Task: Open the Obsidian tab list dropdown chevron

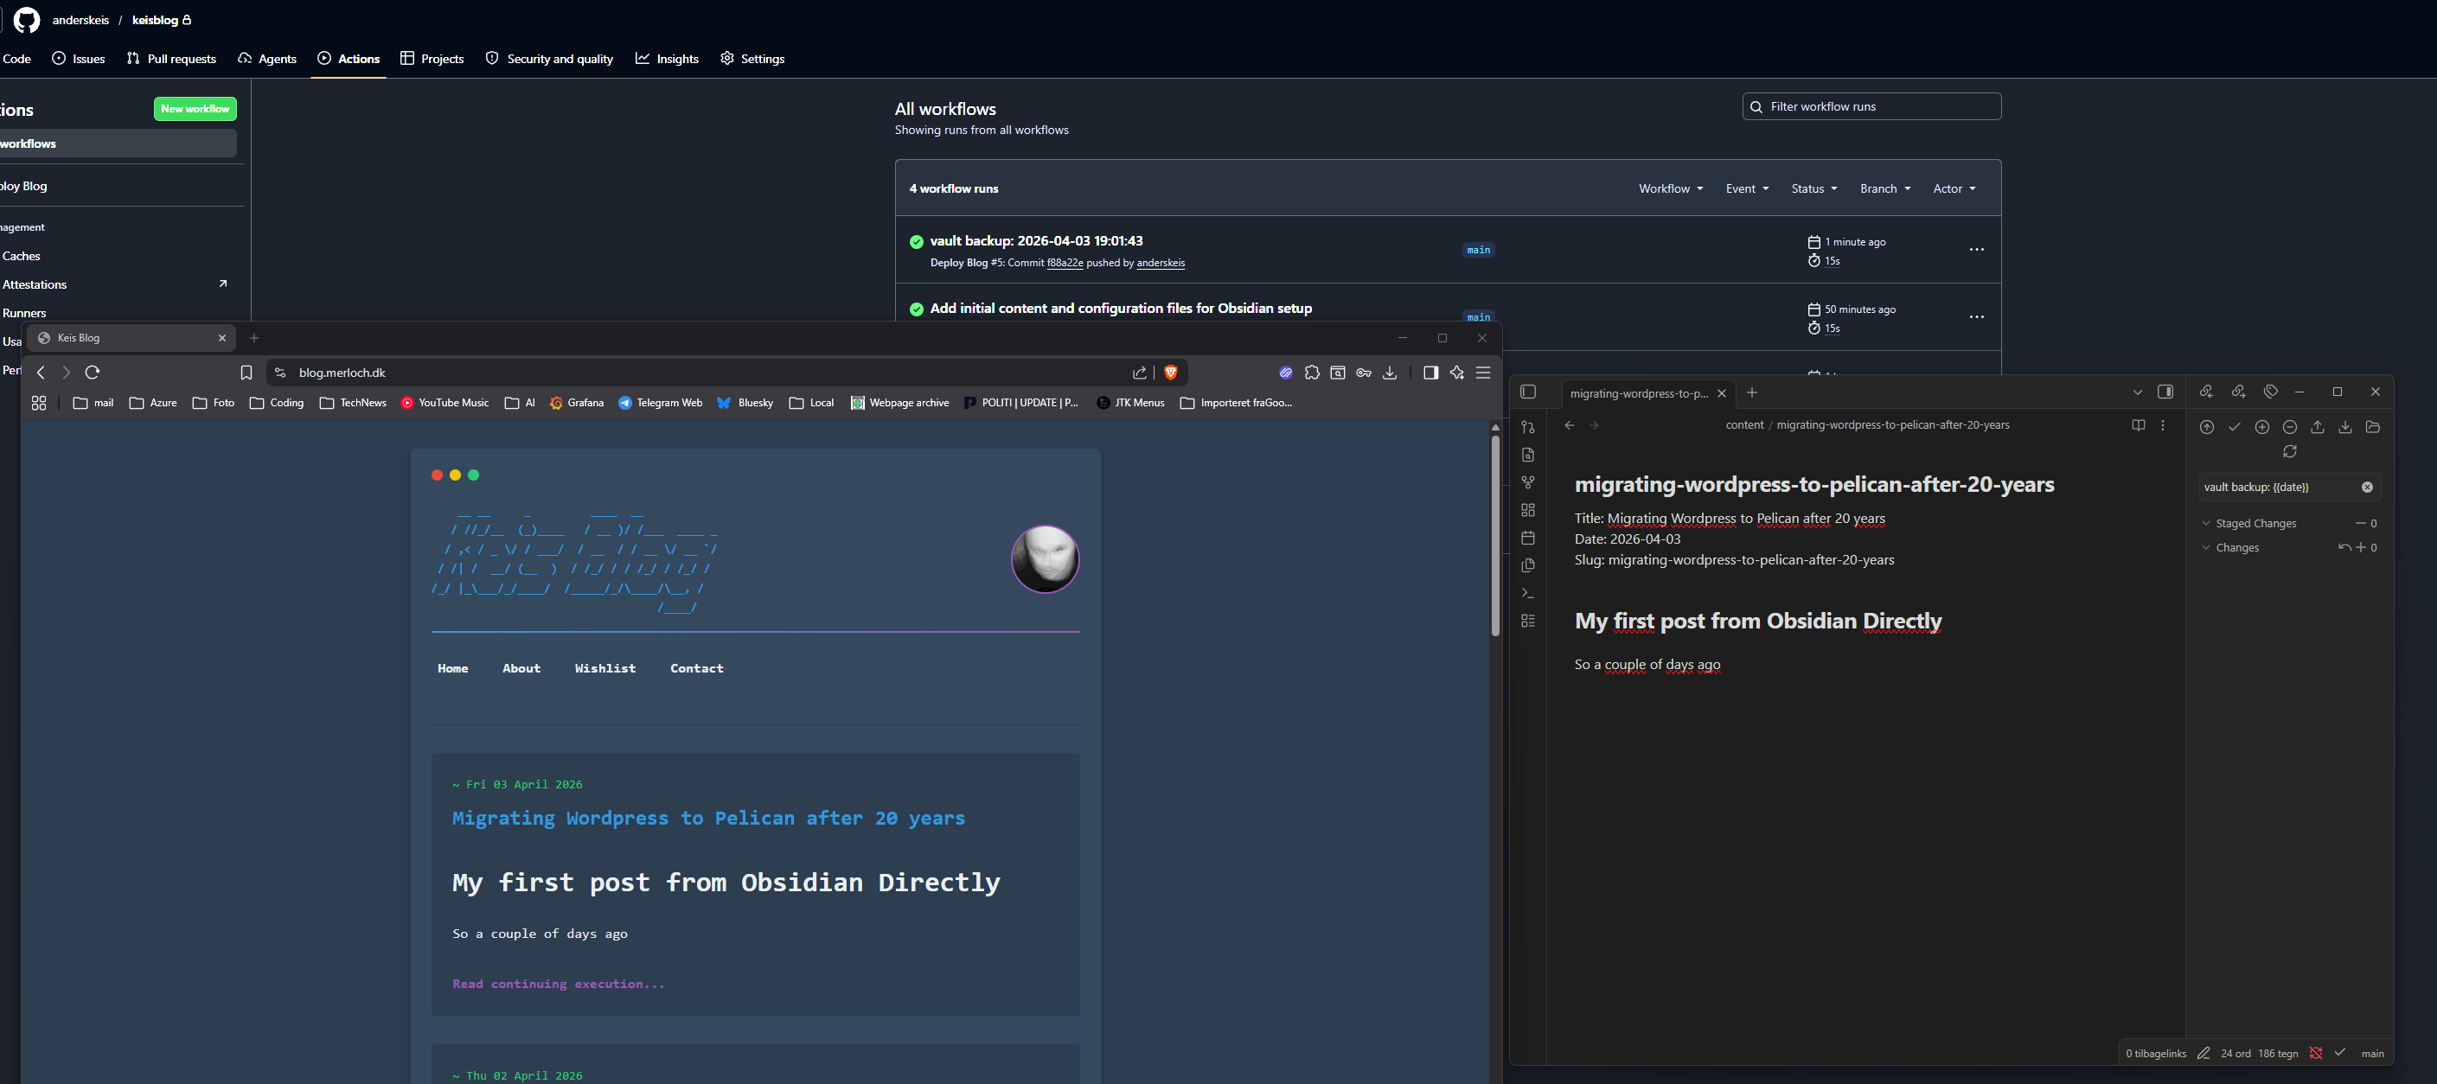Action: pos(2137,392)
